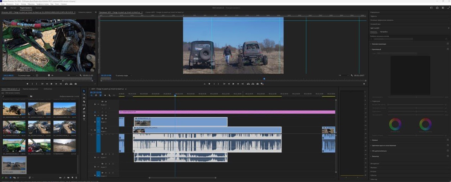This screenshot has width=451, height=182.
Task: Mute audio track A2
Action: pyautogui.click(x=106, y=154)
